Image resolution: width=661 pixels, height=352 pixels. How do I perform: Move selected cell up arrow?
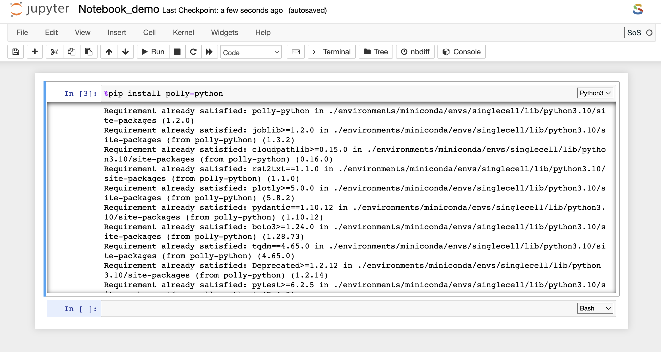click(x=109, y=52)
